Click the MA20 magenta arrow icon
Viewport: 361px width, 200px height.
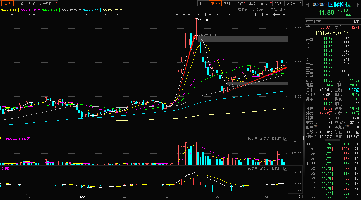39,10
